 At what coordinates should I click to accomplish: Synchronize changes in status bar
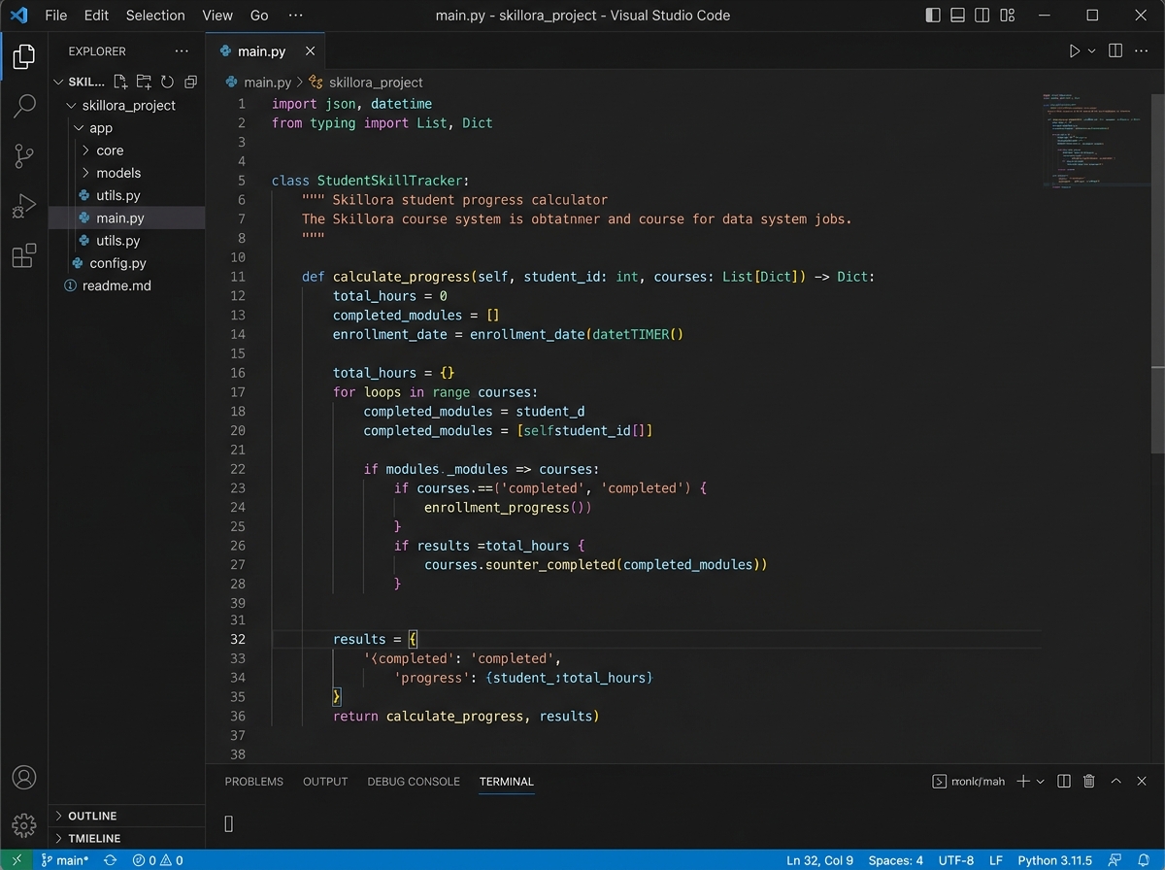pyautogui.click(x=110, y=860)
